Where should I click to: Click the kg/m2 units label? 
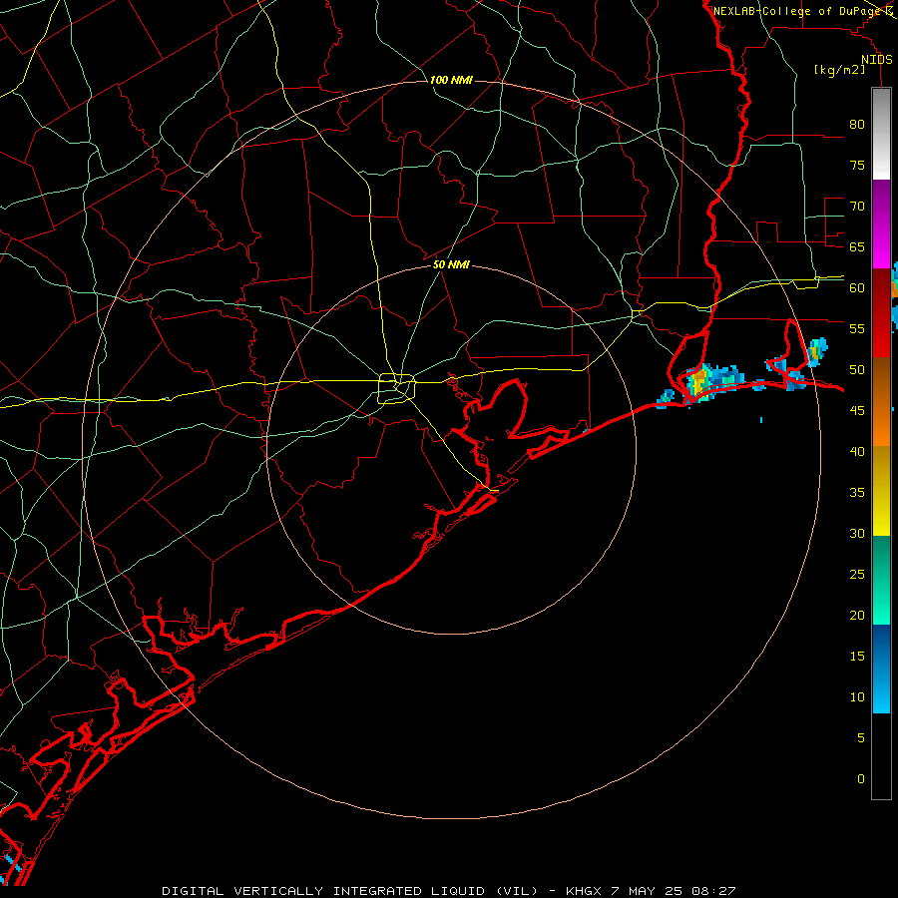(839, 70)
